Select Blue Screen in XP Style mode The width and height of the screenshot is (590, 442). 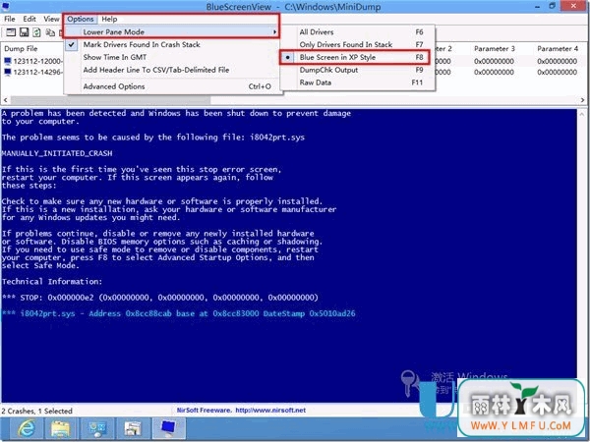(358, 57)
